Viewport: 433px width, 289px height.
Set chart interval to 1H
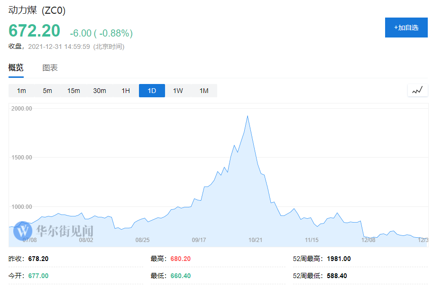coord(126,91)
